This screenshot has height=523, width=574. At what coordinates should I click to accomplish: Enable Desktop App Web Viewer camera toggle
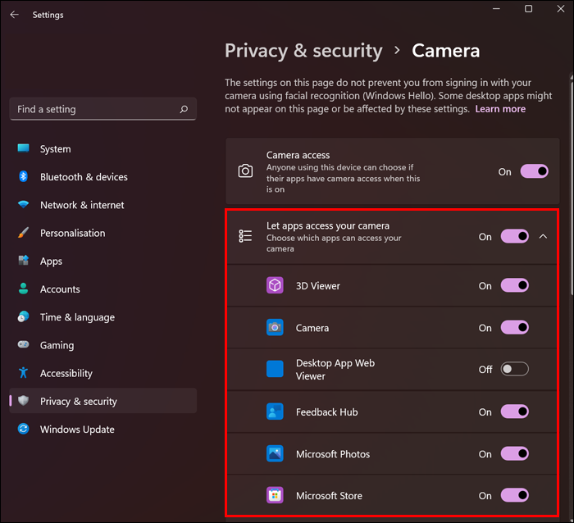click(515, 369)
